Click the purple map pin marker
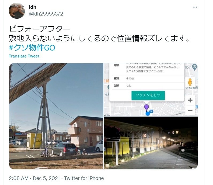The image size is (213, 185). coord(146,108)
